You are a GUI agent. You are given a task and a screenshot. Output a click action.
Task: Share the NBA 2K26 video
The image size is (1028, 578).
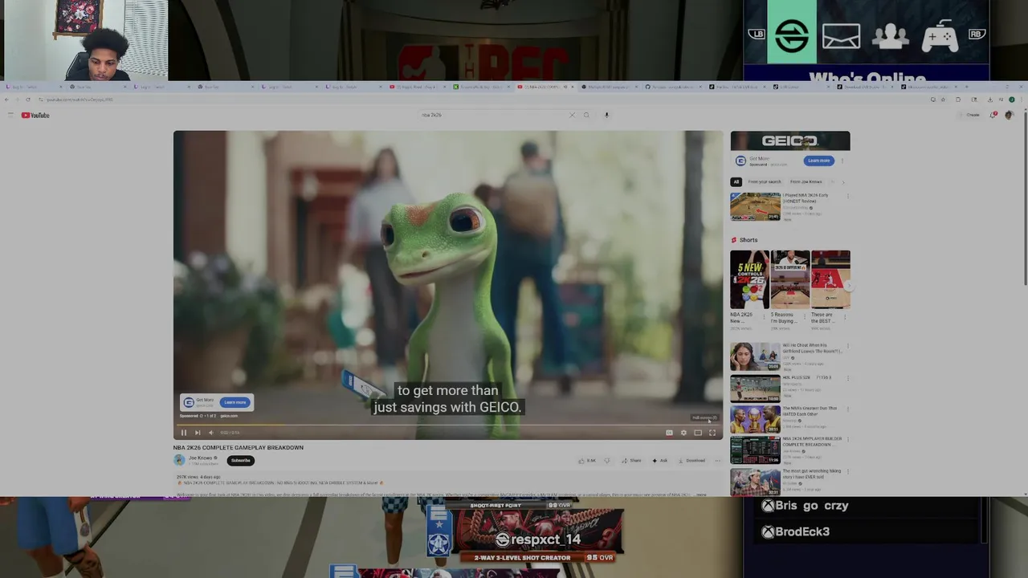631,461
